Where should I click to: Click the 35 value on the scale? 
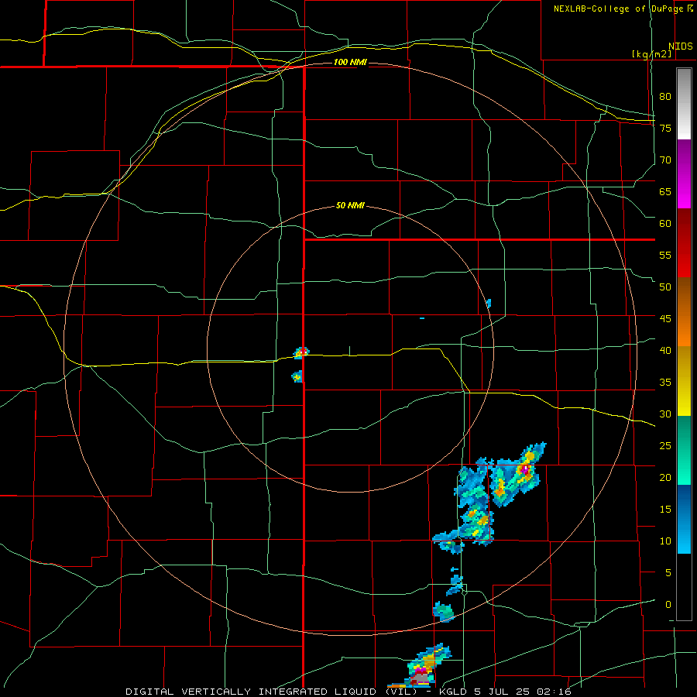tap(665, 383)
